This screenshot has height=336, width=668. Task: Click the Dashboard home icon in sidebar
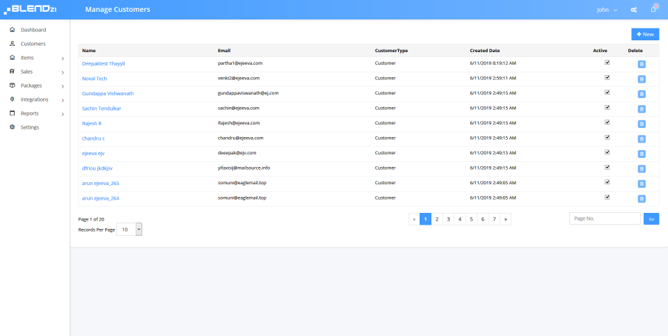(12, 30)
